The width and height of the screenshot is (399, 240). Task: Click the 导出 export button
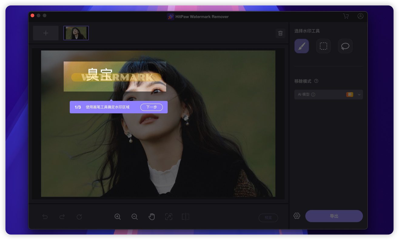334,216
